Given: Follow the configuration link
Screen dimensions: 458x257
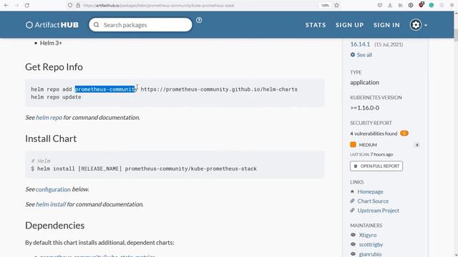Looking at the screenshot, I should click(53, 189).
